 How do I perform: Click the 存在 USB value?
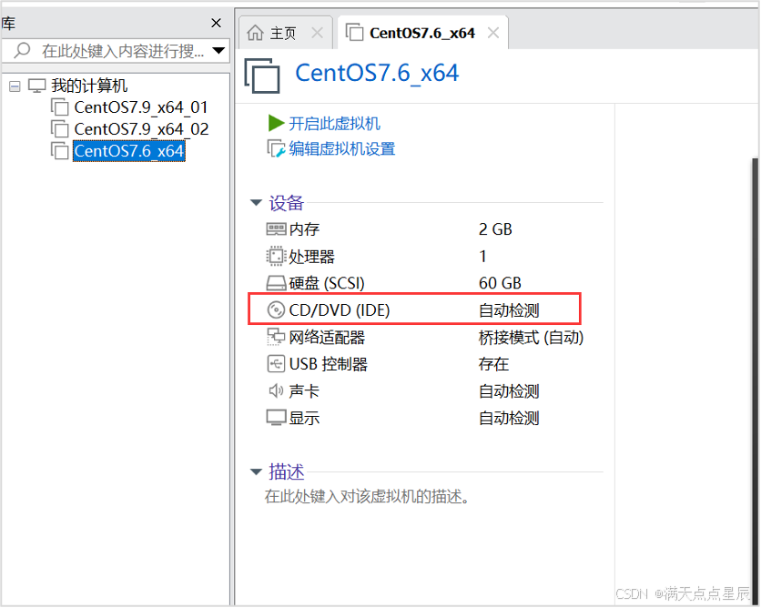click(493, 364)
